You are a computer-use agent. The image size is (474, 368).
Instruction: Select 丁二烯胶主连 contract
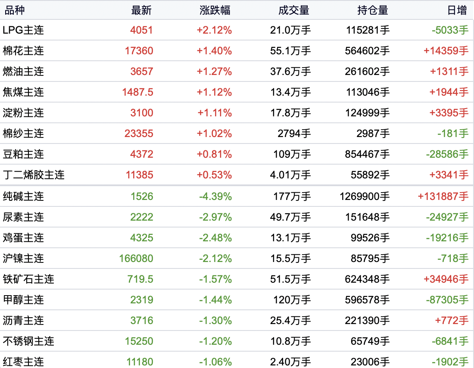click(x=34, y=175)
